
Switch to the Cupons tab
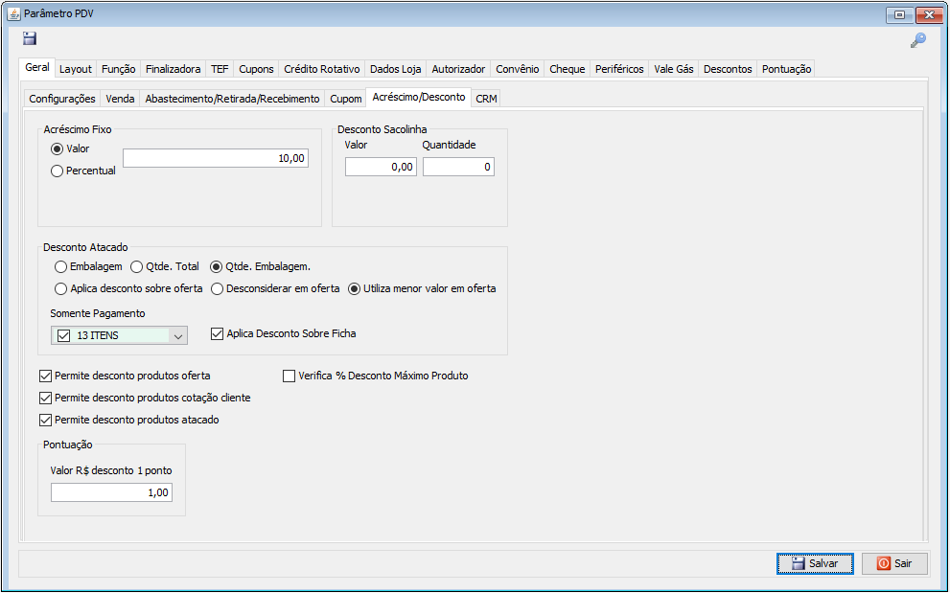click(256, 69)
